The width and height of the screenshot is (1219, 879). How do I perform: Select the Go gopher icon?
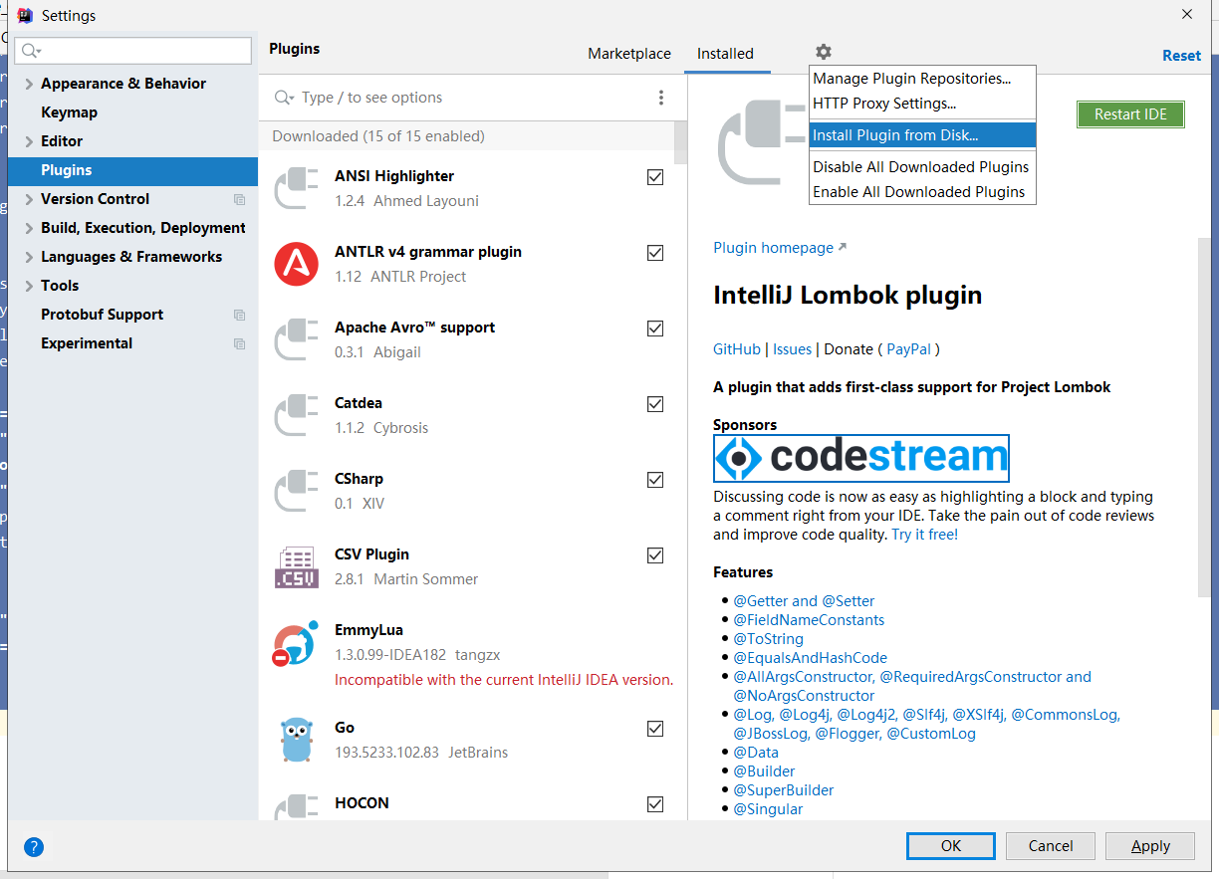[x=296, y=740]
